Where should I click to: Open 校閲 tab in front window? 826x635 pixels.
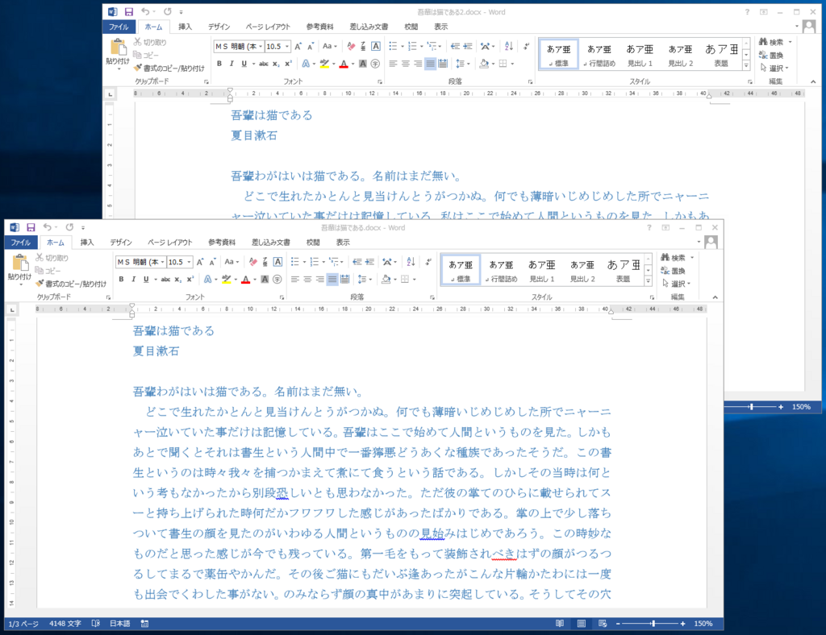coord(313,243)
